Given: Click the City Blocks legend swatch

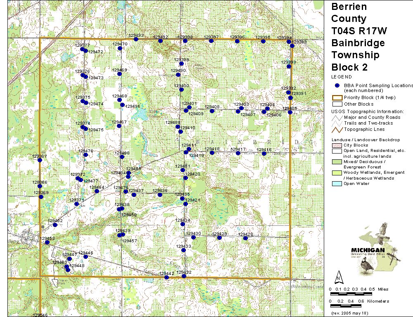Looking at the screenshot, I should point(337,145).
